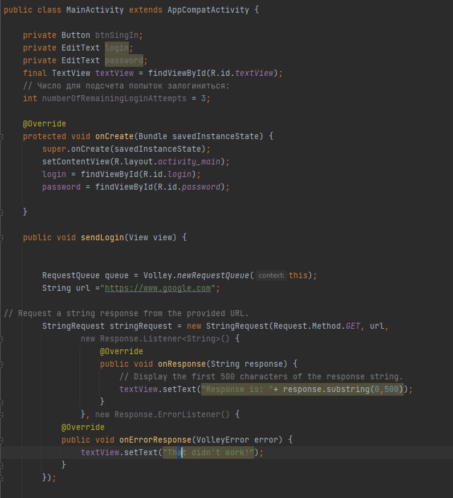This screenshot has height=498, width=453.
Task: Click the 500 argument in substring
Action: (x=392, y=390)
